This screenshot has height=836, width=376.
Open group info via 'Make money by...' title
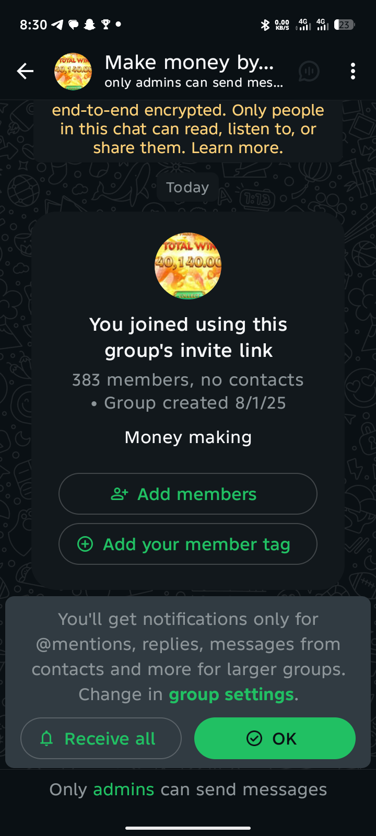pos(189,62)
